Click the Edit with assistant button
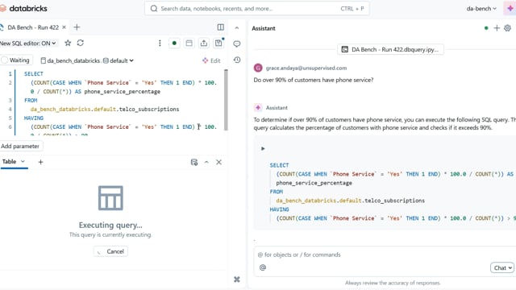The height and width of the screenshot is (290, 516). (x=211, y=60)
